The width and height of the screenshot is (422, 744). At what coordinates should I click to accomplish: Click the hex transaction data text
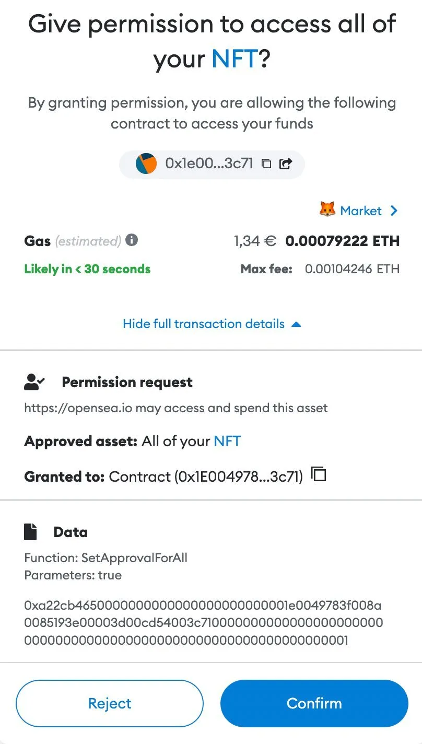coord(204,623)
